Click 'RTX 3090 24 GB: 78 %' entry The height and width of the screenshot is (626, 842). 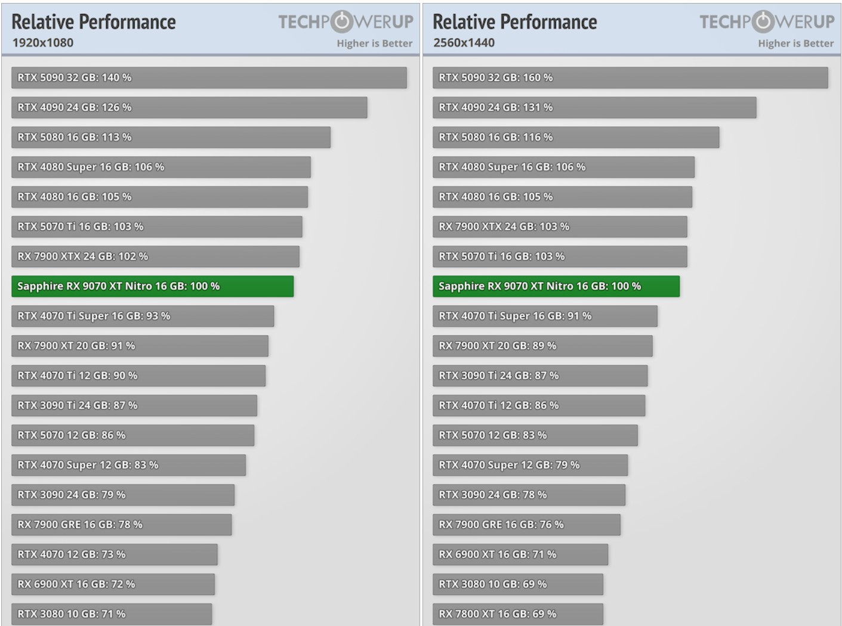point(529,495)
